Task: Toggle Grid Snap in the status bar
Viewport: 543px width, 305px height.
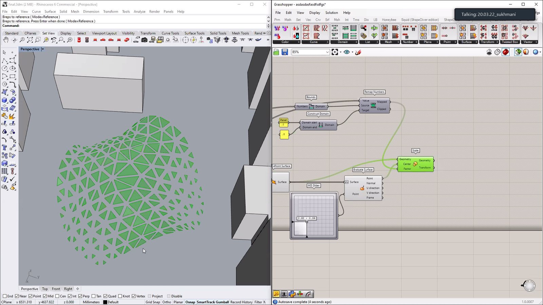Action: click(x=153, y=302)
